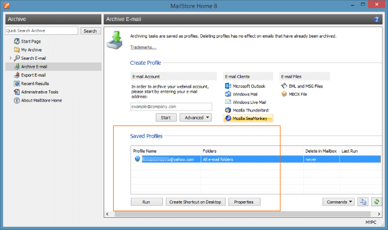Open Start Page in the sidebar

click(31, 41)
